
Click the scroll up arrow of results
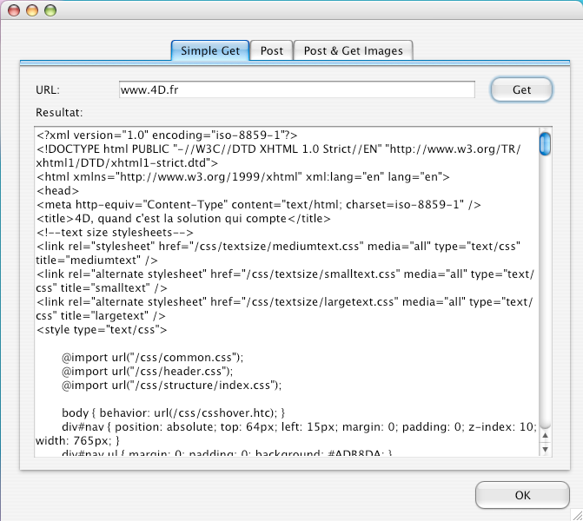(x=545, y=437)
